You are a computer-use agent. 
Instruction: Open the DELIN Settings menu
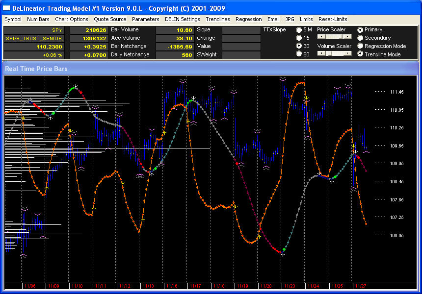click(x=182, y=19)
